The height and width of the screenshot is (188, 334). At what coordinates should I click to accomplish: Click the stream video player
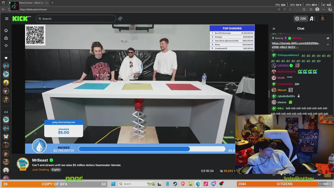(x=140, y=89)
